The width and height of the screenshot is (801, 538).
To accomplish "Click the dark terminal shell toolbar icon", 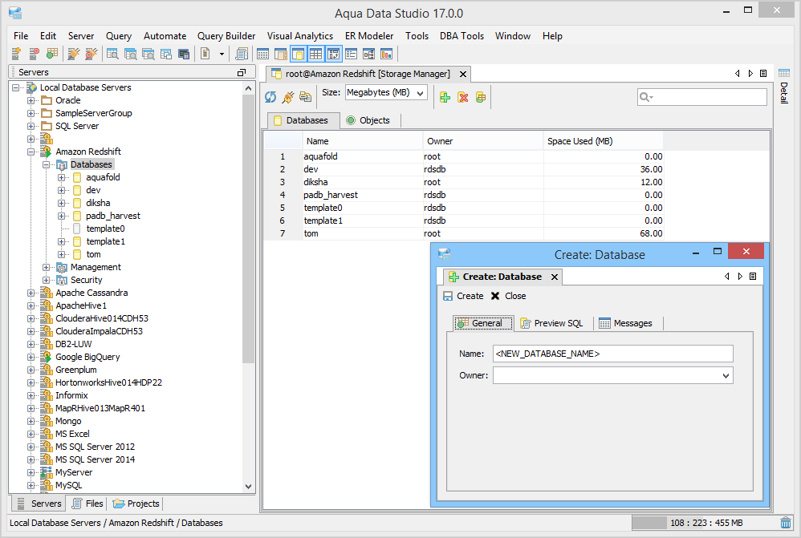I will pyautogui.click(x=184, y=54).
